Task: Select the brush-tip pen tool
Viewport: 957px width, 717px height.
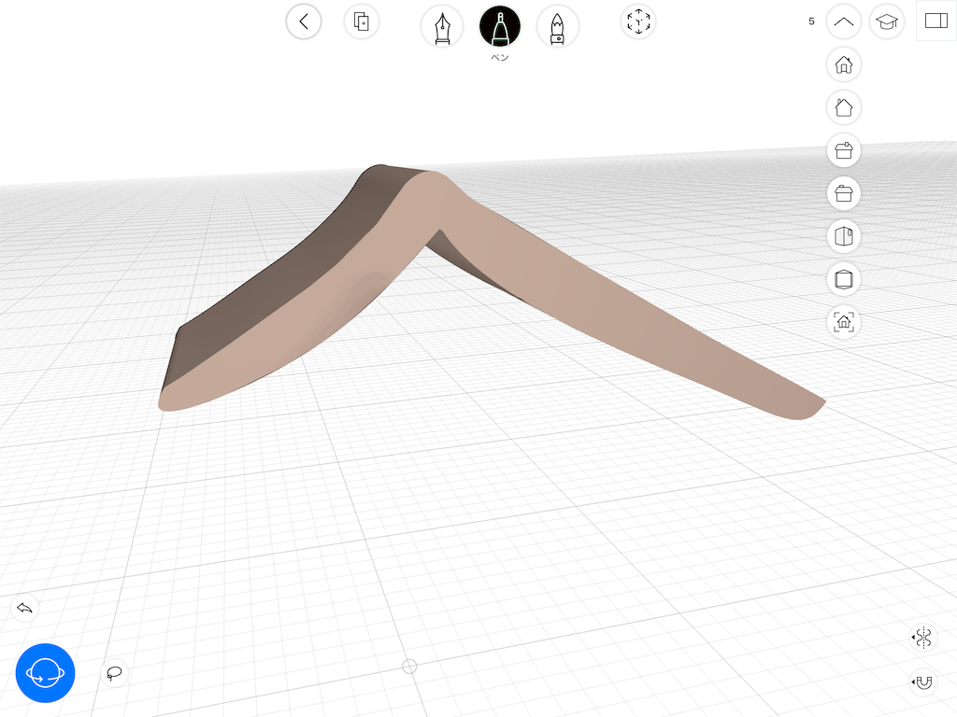Action: (x=557, y=27)
